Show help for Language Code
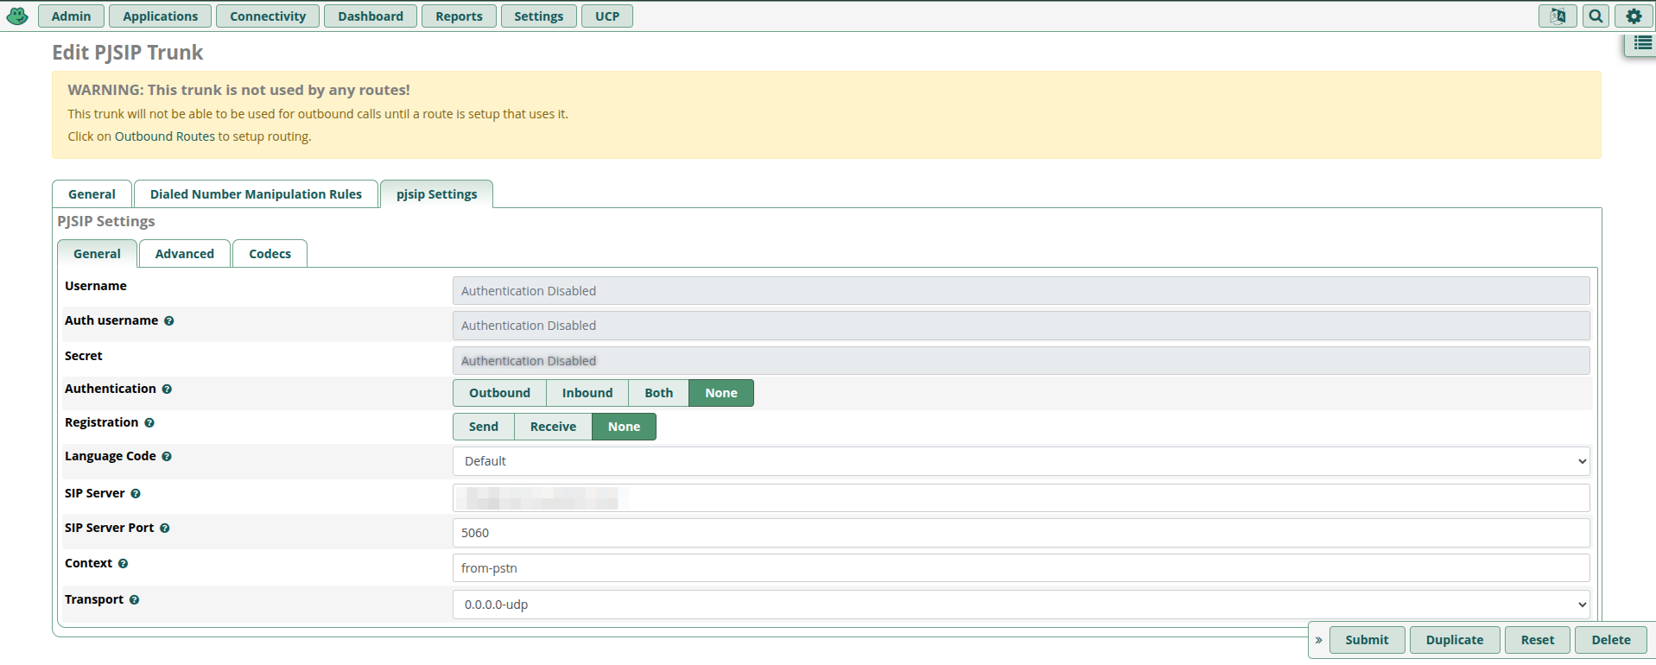The width and height of the screenshot is (1656, 665). tap(167, 457)
